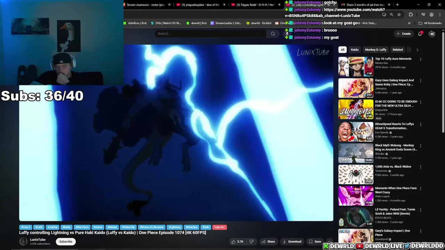Show hidden bookmarks overflow chevron
Screen dimensions: 445x250
(409, 23)
